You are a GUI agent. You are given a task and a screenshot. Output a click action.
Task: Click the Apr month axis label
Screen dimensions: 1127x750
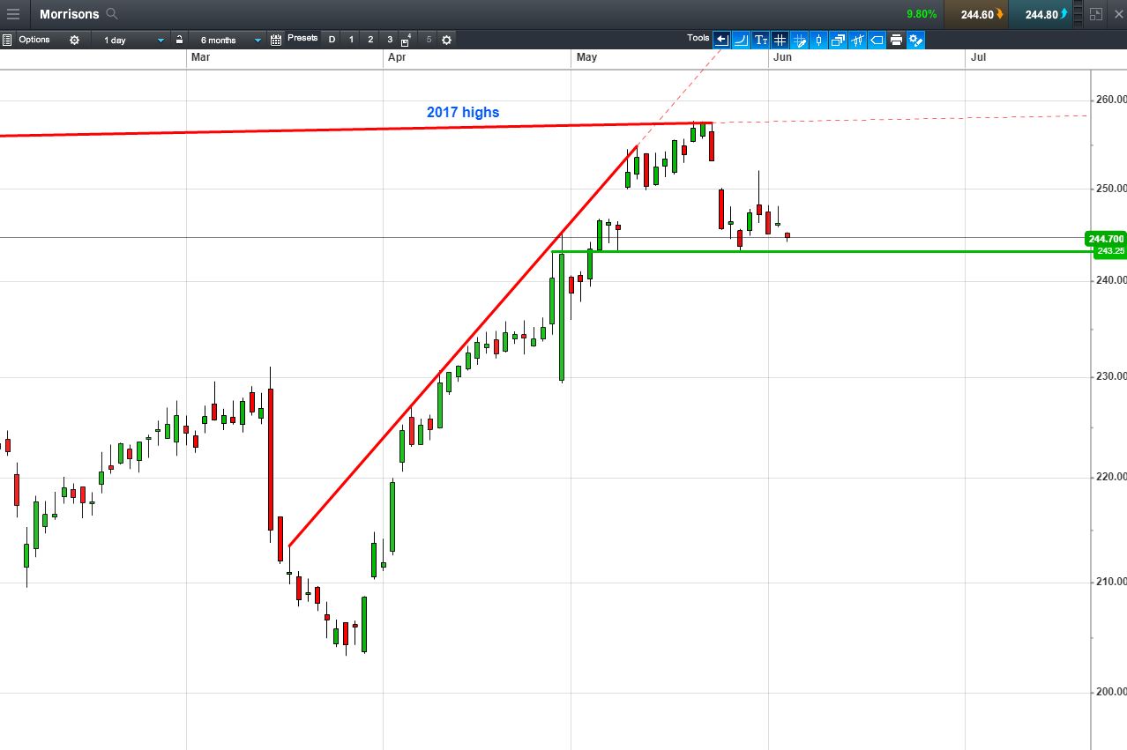[x=397, y=57]
